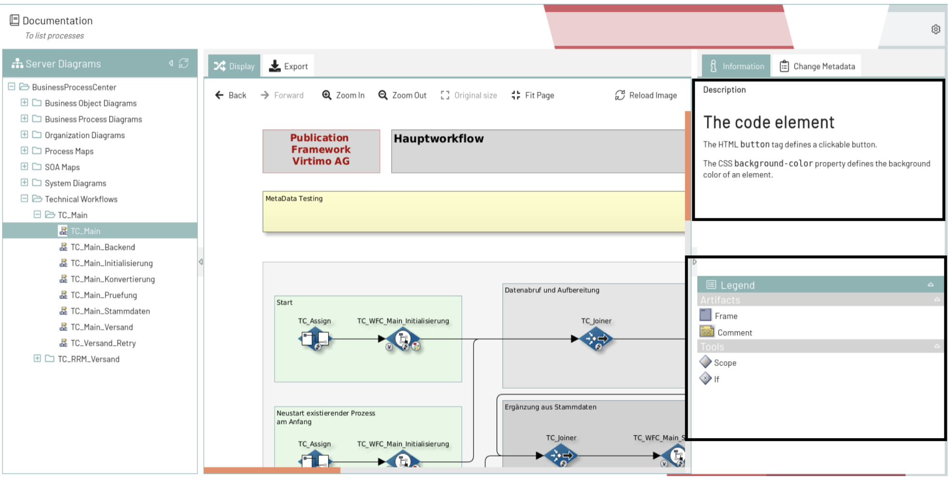Screen dimensions: 952x479
Task: Collapse the Legend section
Action: pyautogui.click(x=930, y=285)
